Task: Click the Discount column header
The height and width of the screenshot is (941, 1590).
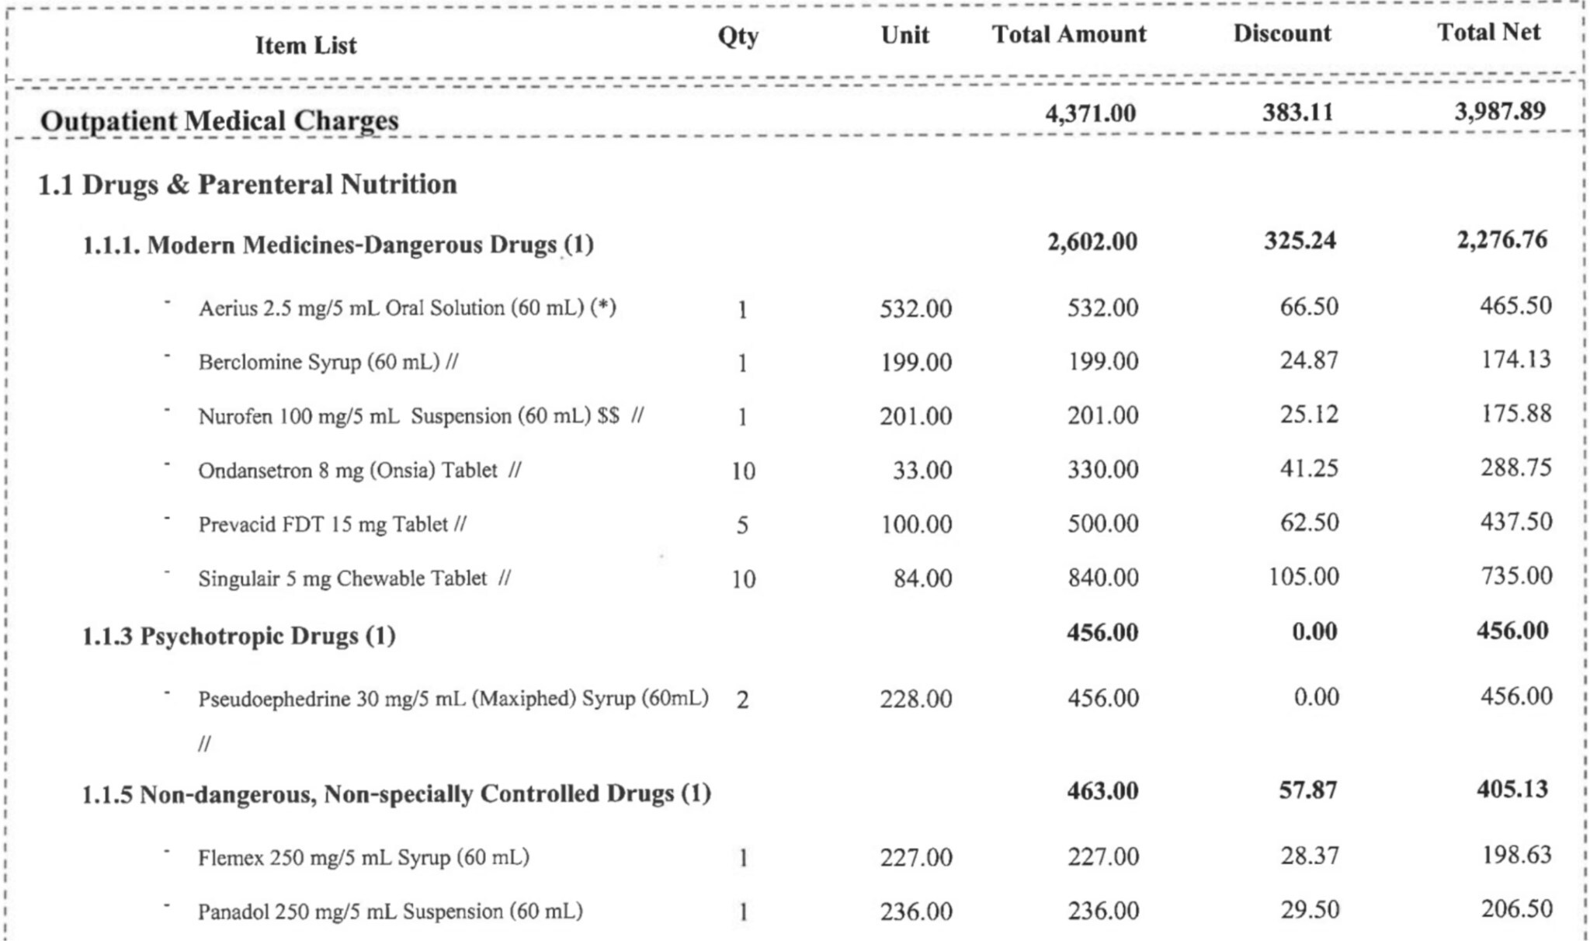Action: (x=1282, y=33)
